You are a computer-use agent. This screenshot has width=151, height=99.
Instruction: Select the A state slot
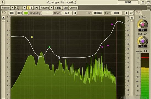tap(28, 8)
